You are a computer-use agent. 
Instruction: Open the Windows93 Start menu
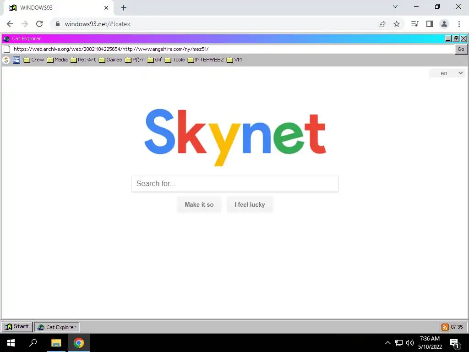17,326
